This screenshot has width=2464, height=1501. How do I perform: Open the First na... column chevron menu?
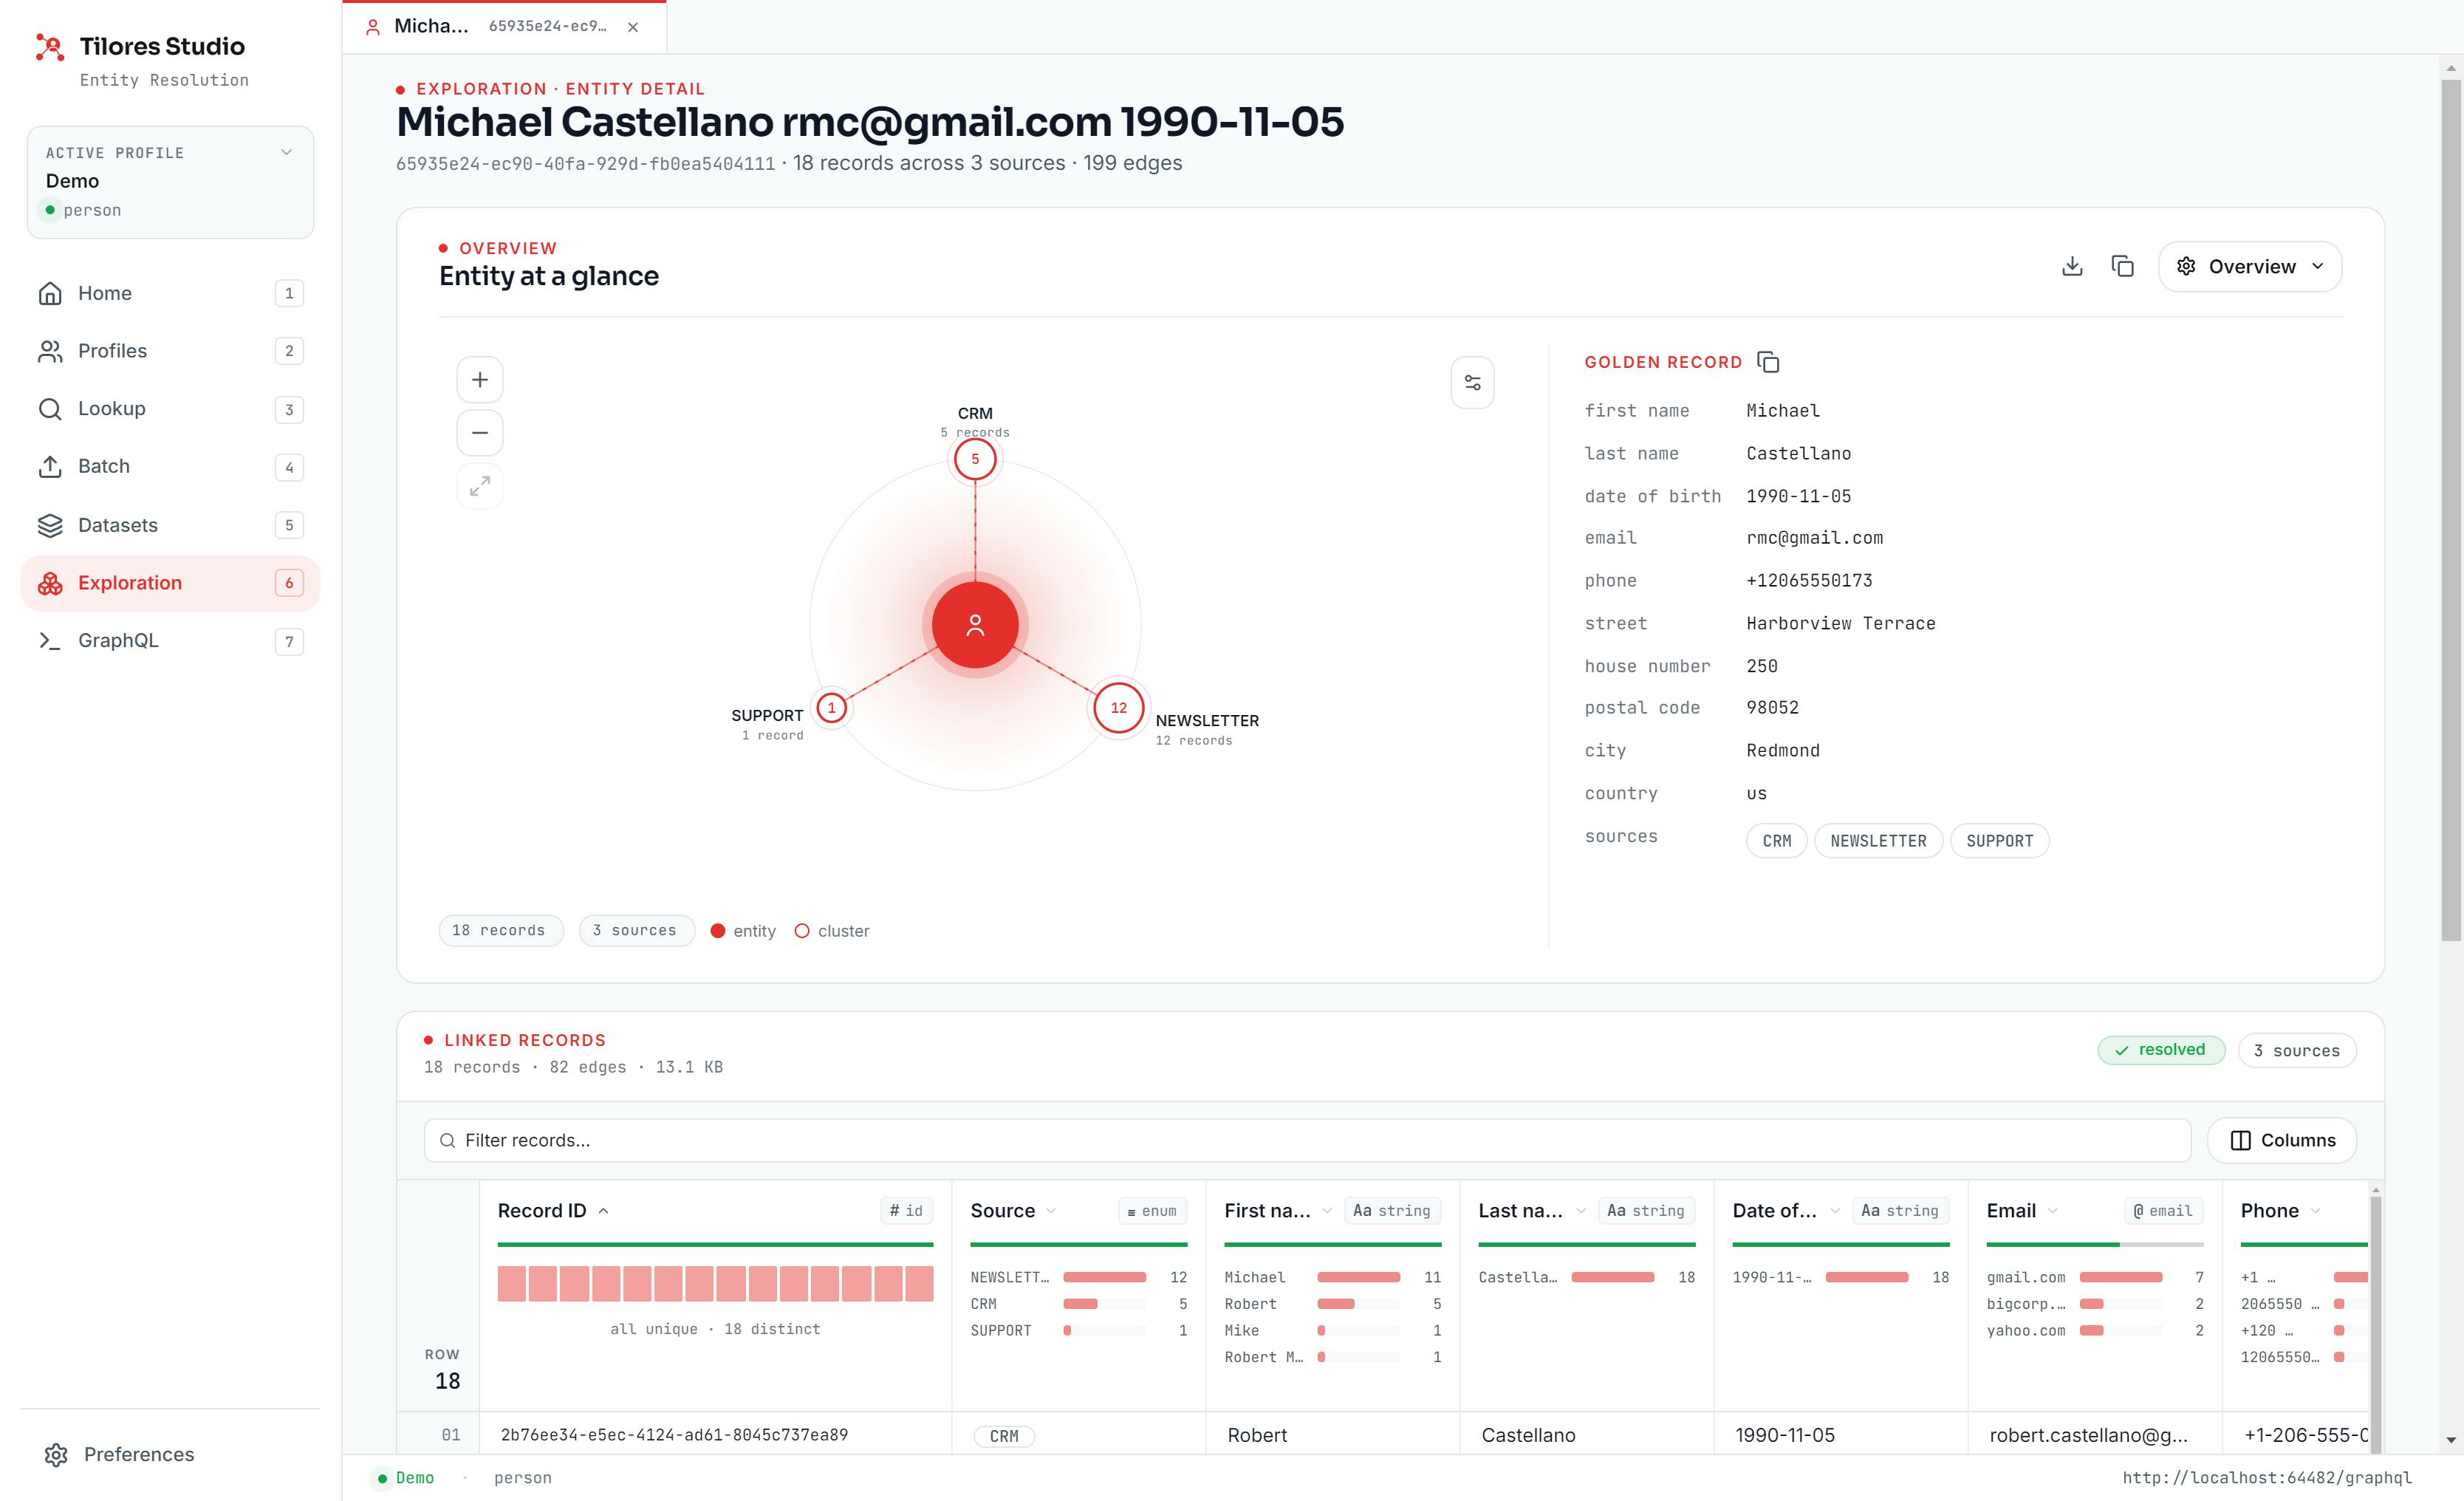1327,1211
